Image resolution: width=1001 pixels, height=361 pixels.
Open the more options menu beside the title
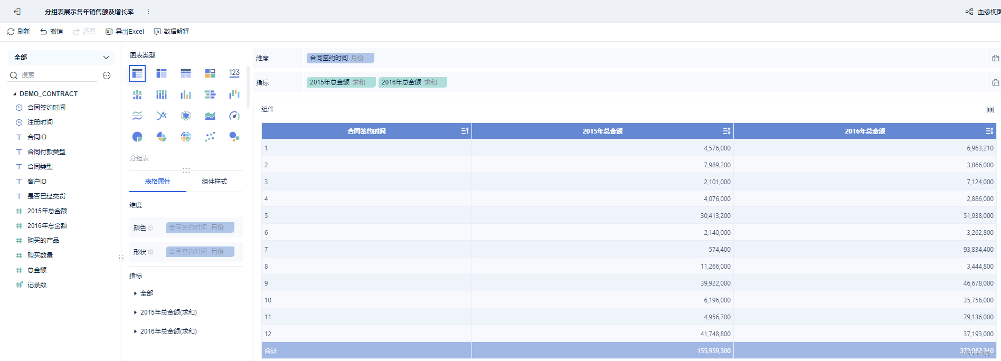click(x=148, y=12)
